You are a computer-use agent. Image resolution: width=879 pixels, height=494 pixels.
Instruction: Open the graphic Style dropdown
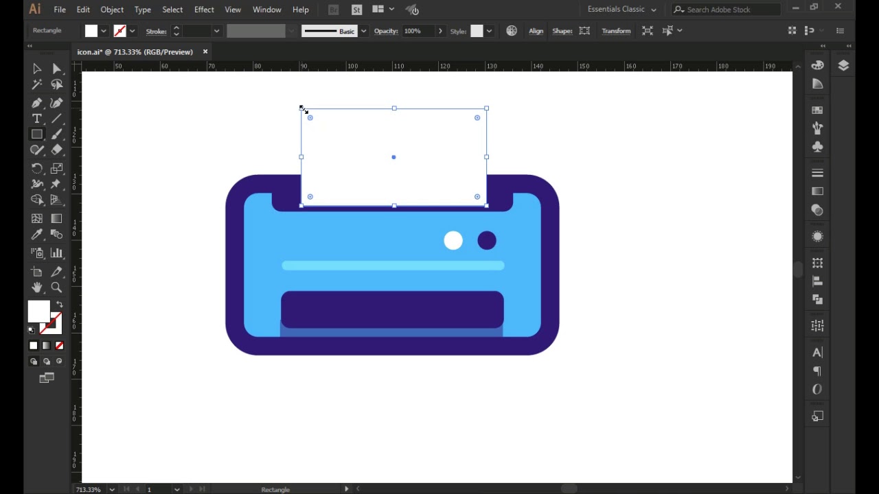(489, 31)
